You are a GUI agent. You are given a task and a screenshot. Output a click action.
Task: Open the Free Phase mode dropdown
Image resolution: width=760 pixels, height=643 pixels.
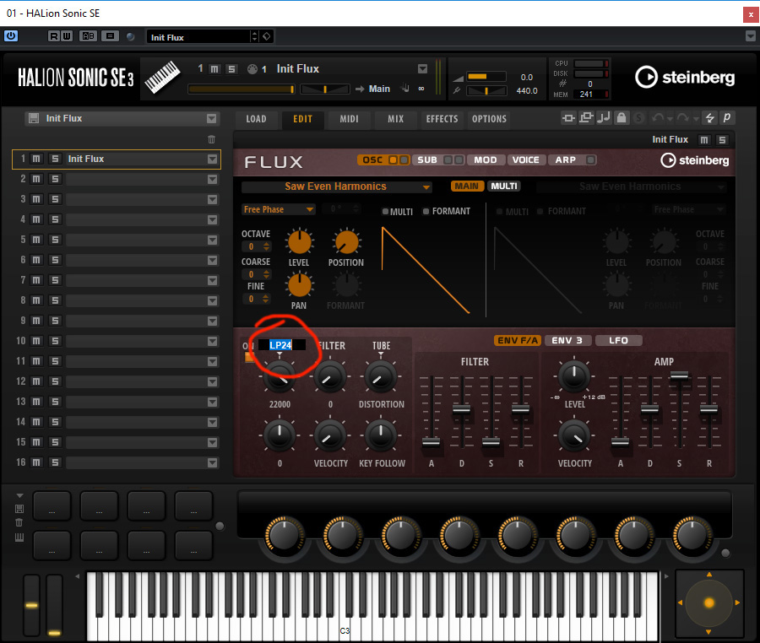point(278,209)
